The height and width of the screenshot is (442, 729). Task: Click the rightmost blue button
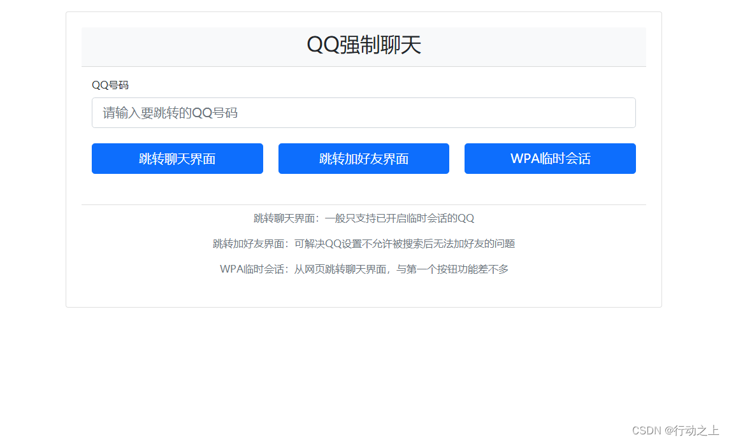(549, 159)
